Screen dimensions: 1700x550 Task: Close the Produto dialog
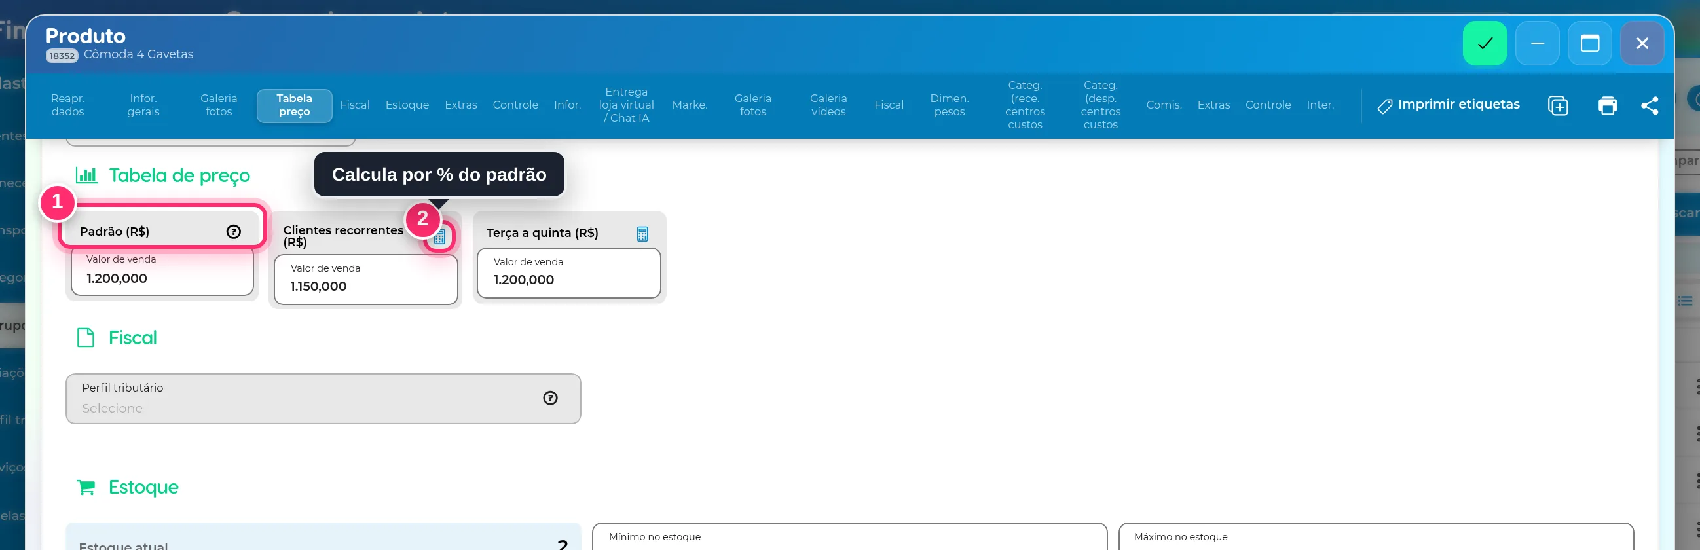click(x=1642, y=43)
